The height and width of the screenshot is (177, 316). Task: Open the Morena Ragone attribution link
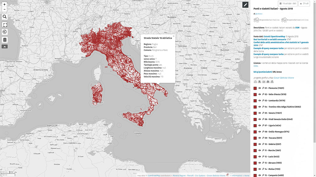click(x=179, y=175)
